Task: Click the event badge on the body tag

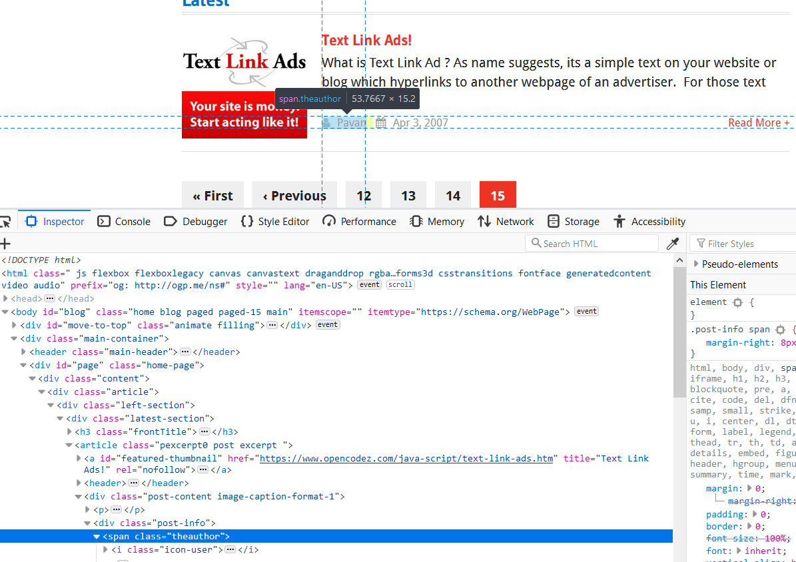Action: tap(586, 311)
